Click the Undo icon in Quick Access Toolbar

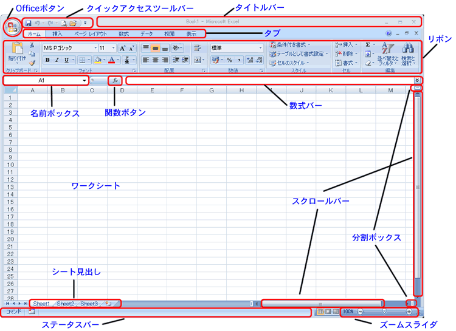pos(37,23)
